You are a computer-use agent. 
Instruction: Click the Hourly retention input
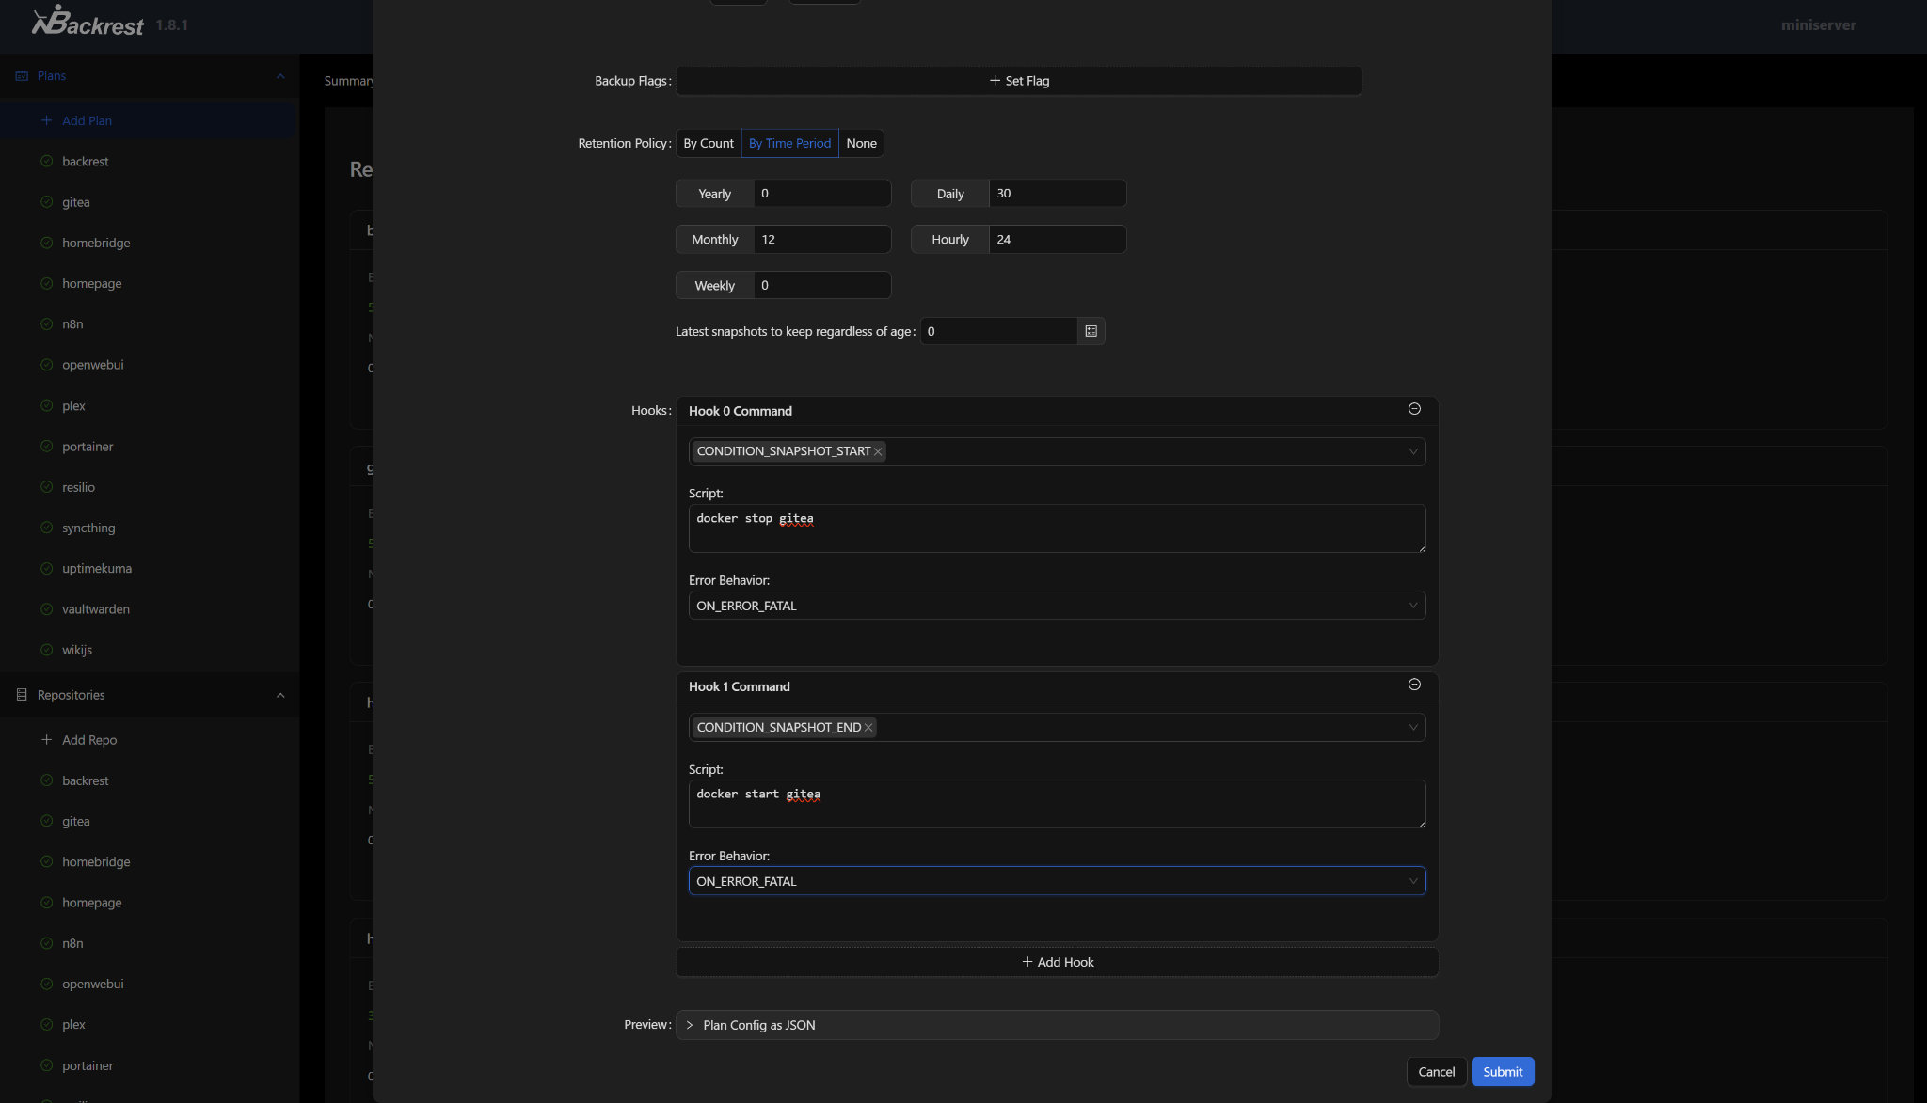click(x=1057, y=239)
